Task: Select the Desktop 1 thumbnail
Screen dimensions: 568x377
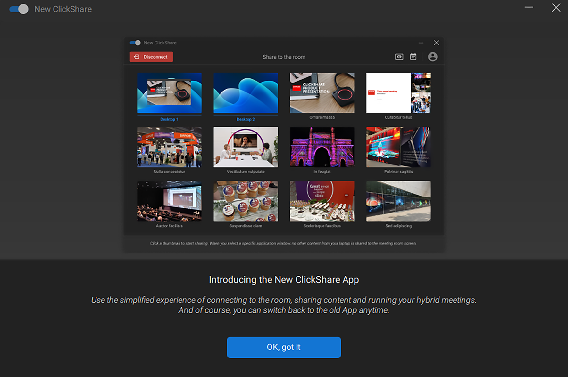Action: (x=169, y=93)
